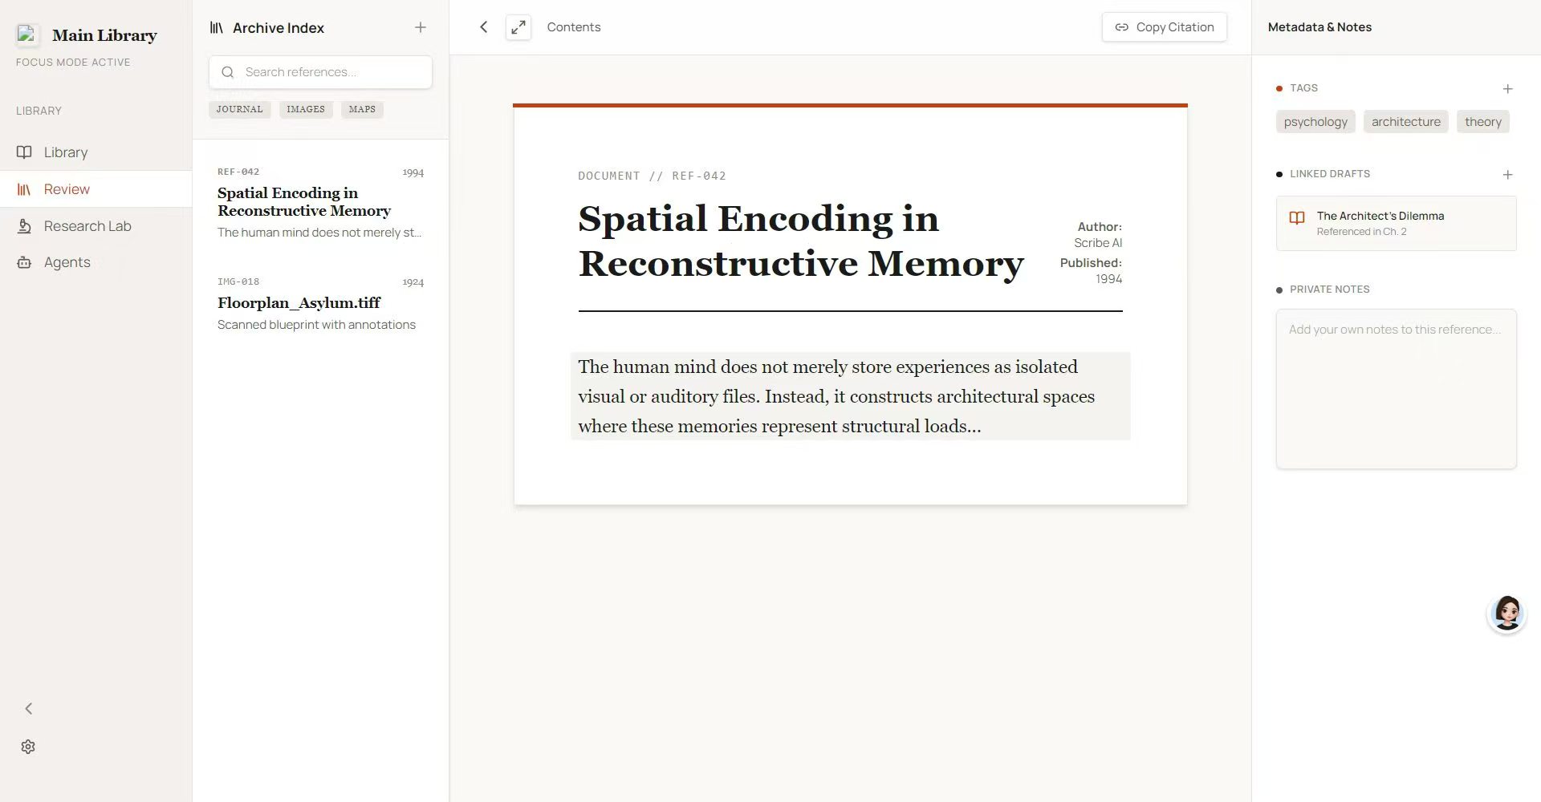Open settings gear in sidebar
The image size is (1541, 802).
(28, 747)
